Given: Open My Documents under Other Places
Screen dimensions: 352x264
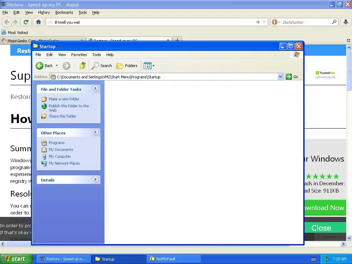Looking at the screenshot, I should (x=61, y=150).
